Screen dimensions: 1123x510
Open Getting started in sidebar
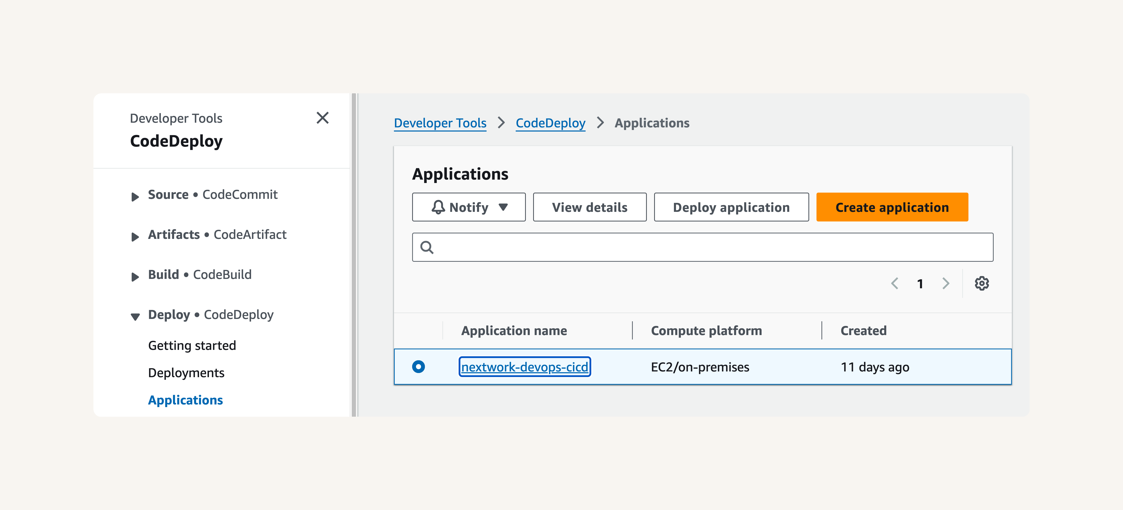(x=192, y=345)
